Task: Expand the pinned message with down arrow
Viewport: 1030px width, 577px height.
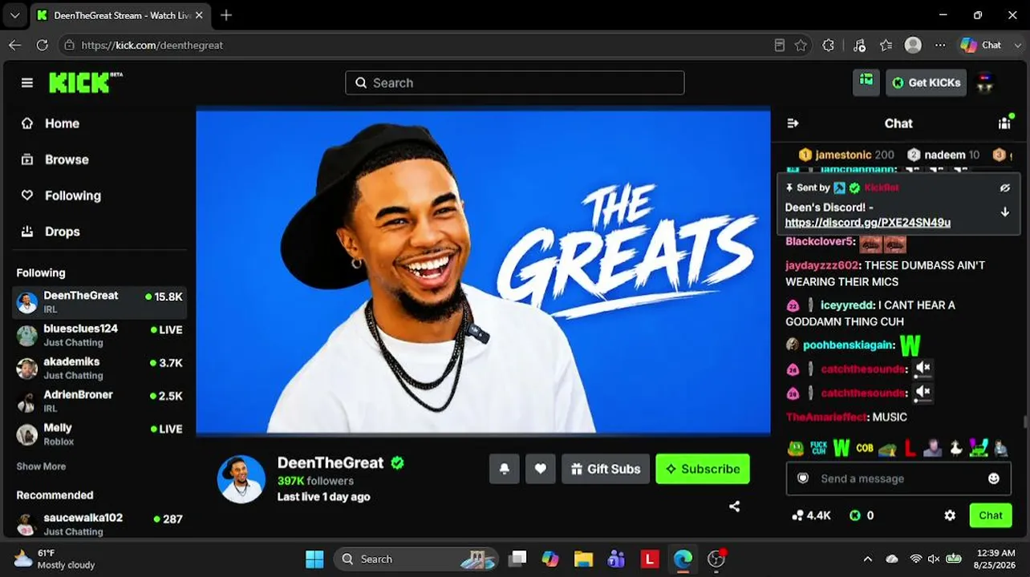Action: (x=1004, y=212)
